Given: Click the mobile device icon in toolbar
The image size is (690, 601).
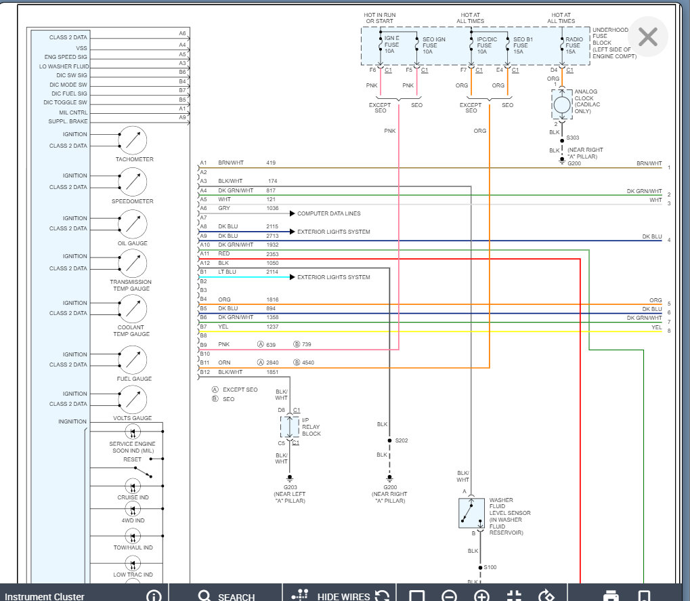Looking at the screenshot, I should [x=644, y=596].
